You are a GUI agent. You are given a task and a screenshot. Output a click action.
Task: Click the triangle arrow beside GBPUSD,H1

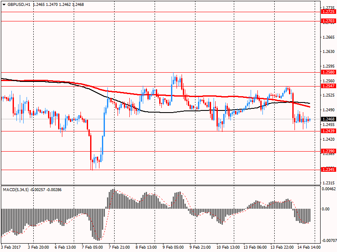point(4,4)
